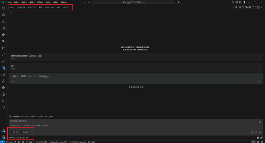Open the Extensions view with badge
This screenshot has width=265, height=143.
[x=3, y=68]
